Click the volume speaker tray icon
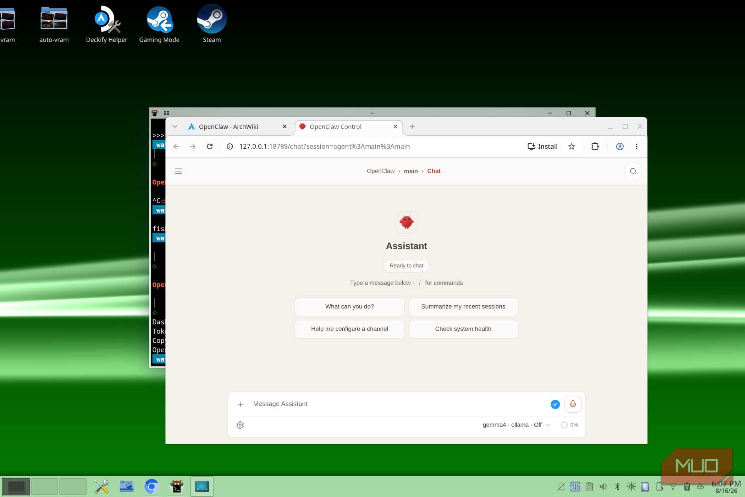745x497 pixels. coord(603,487)
